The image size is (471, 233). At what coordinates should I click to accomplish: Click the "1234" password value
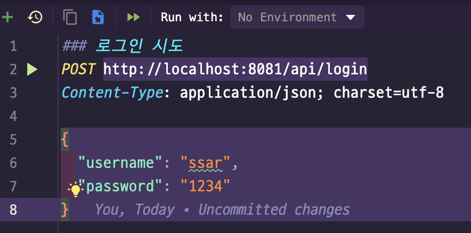pos(206,186)
